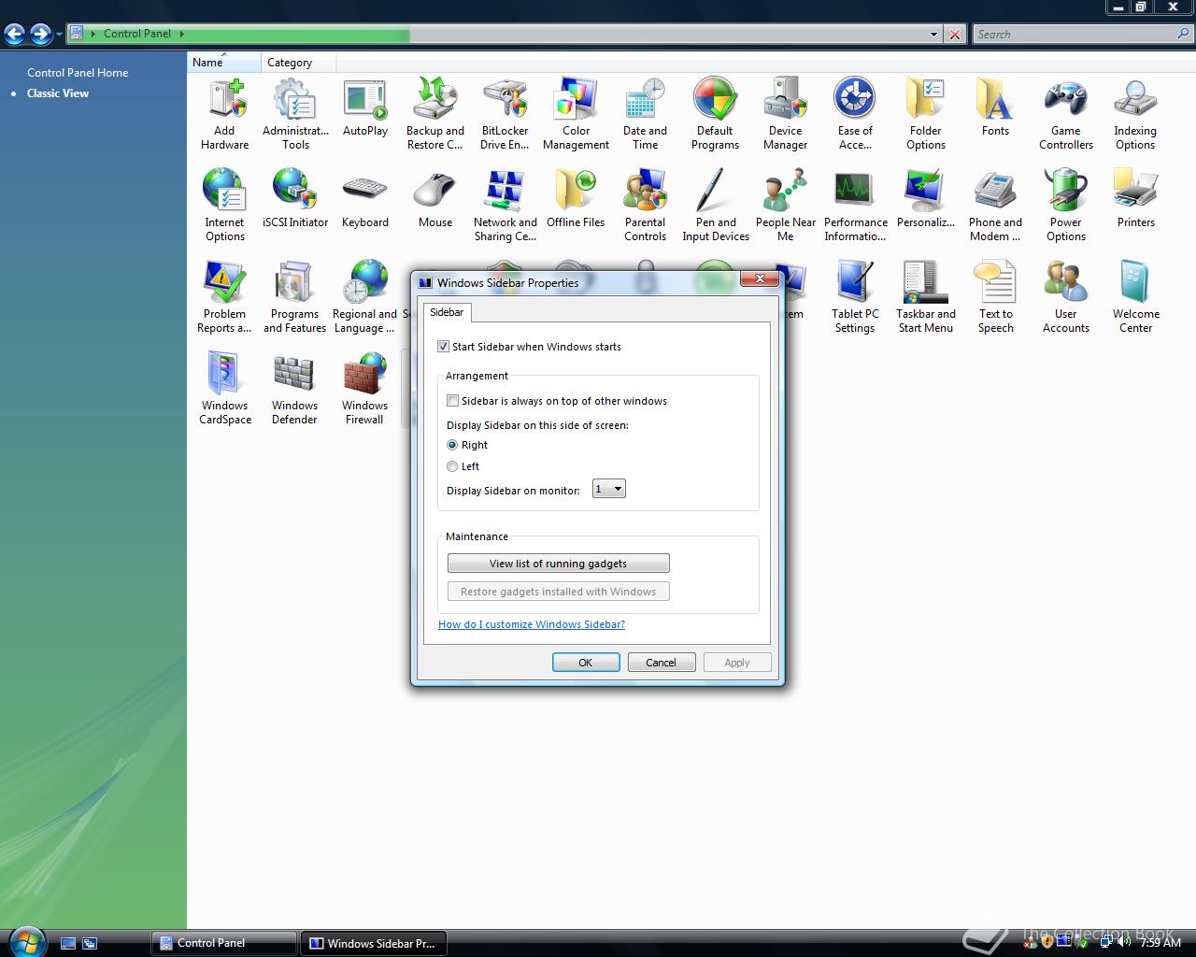1196x957 pixels.
Task: Open Keyboard settings icon
Action: [x=365, y=199]
